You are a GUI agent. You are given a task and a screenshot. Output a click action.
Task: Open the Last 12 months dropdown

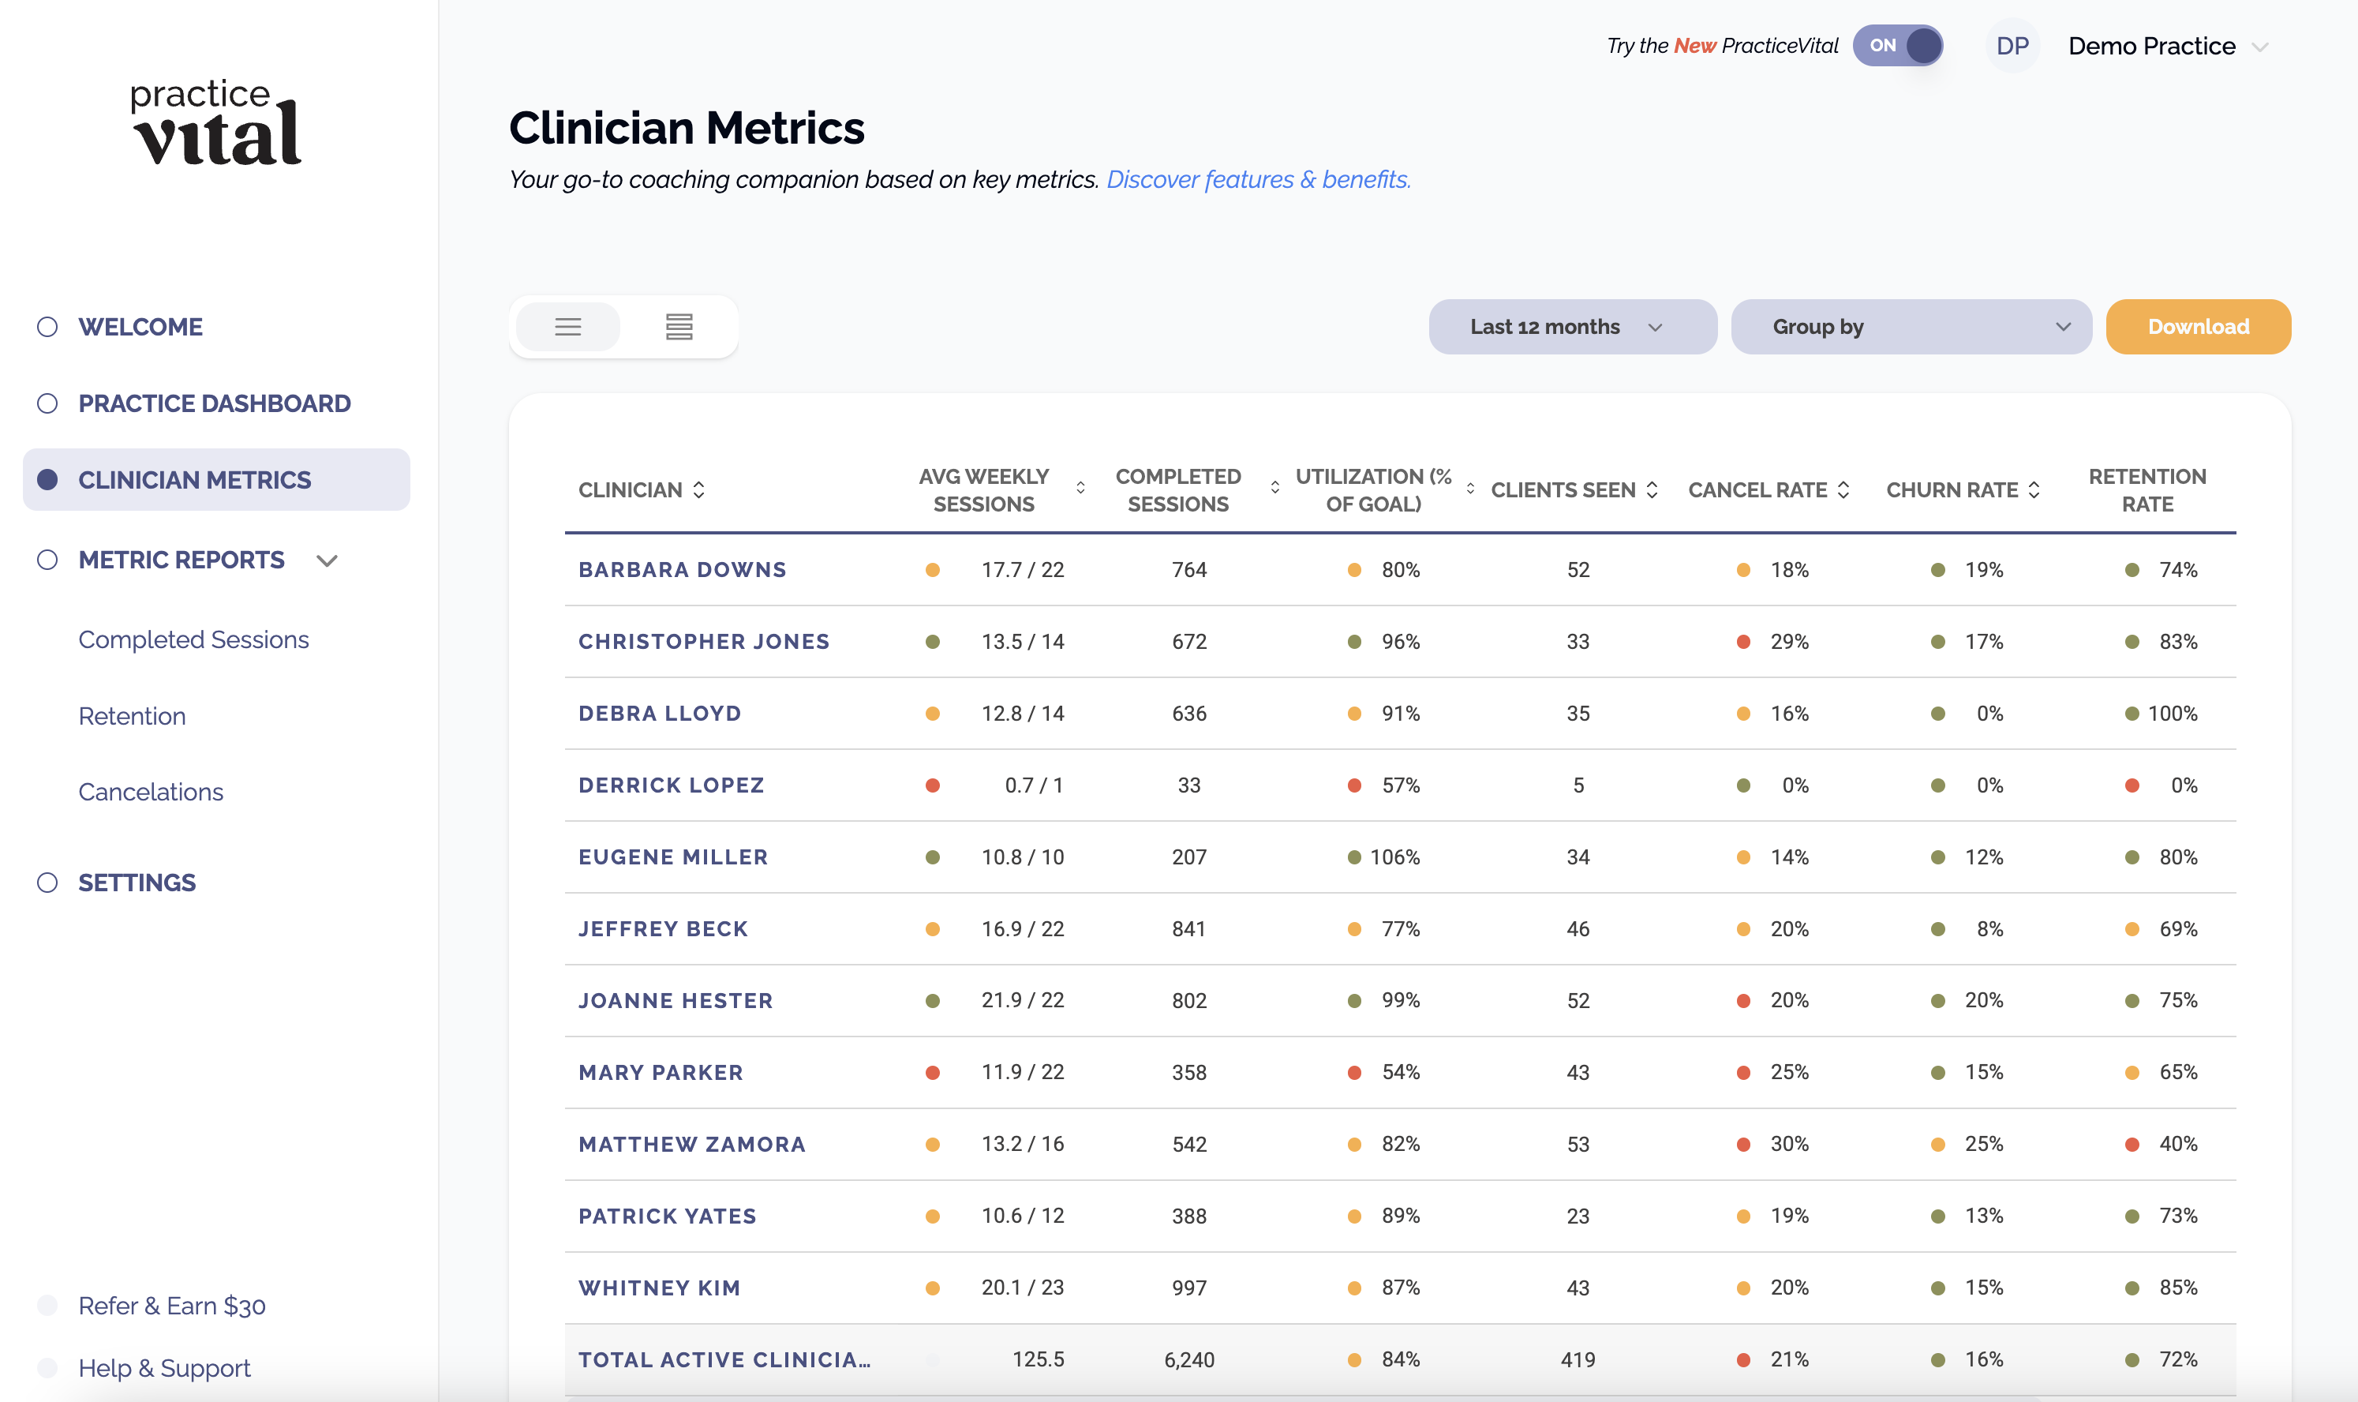coord(1572,327)
